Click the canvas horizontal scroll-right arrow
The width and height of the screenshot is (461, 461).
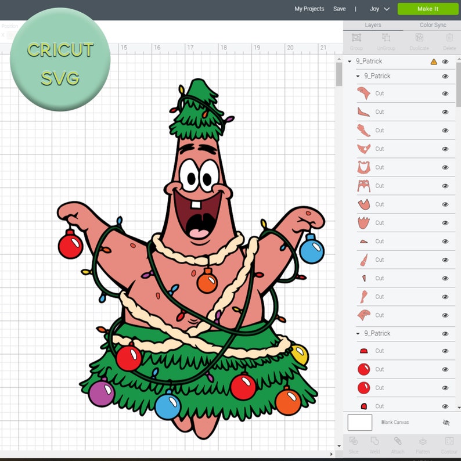point(332,454)
